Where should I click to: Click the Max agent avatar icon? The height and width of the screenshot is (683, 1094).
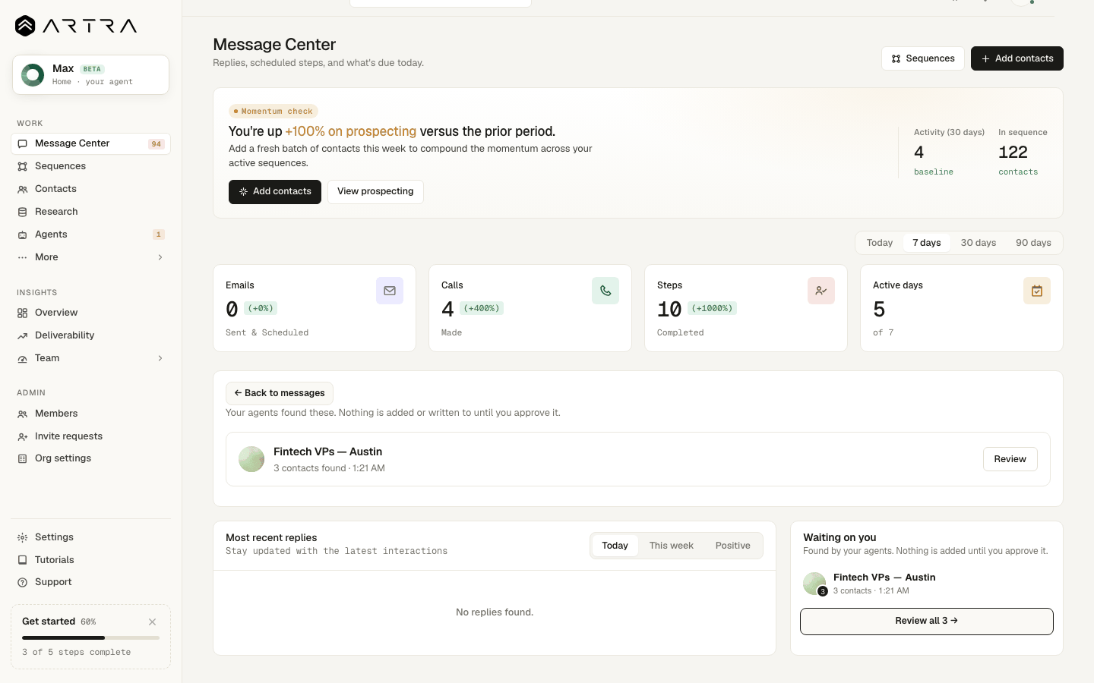pyautogui.click(x=33, y=75)
